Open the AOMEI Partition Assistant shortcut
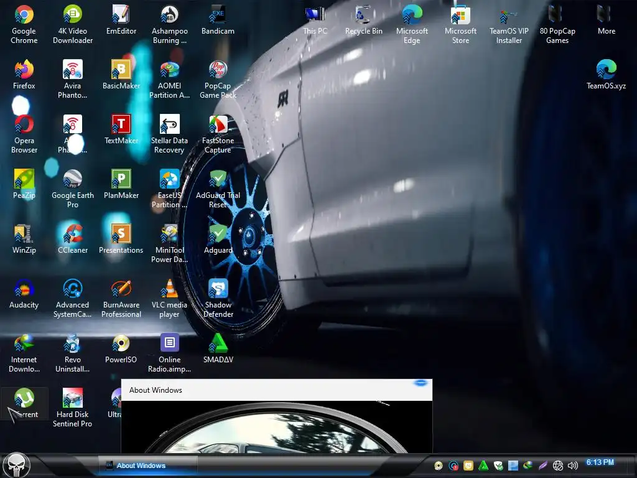 169,79
